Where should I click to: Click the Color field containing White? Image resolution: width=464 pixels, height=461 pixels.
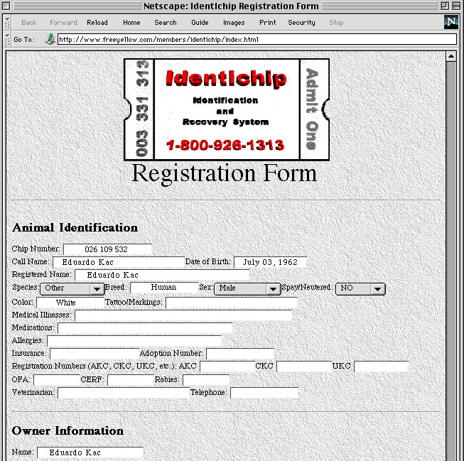click(x=70, y=303)
